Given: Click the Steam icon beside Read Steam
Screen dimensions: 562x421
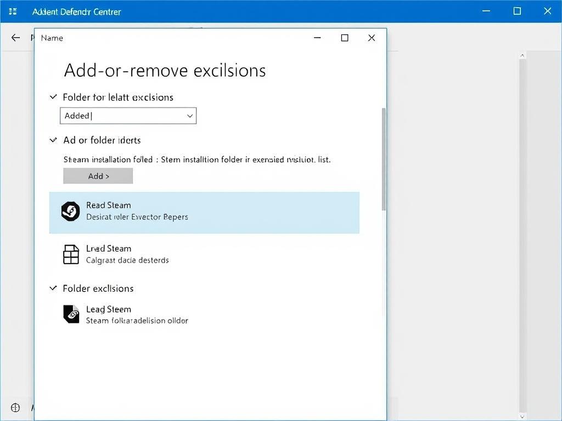Looking at the screenshot, I should pos(70,211).
